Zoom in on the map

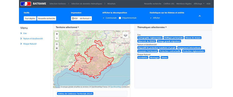(x=57, y=34)
